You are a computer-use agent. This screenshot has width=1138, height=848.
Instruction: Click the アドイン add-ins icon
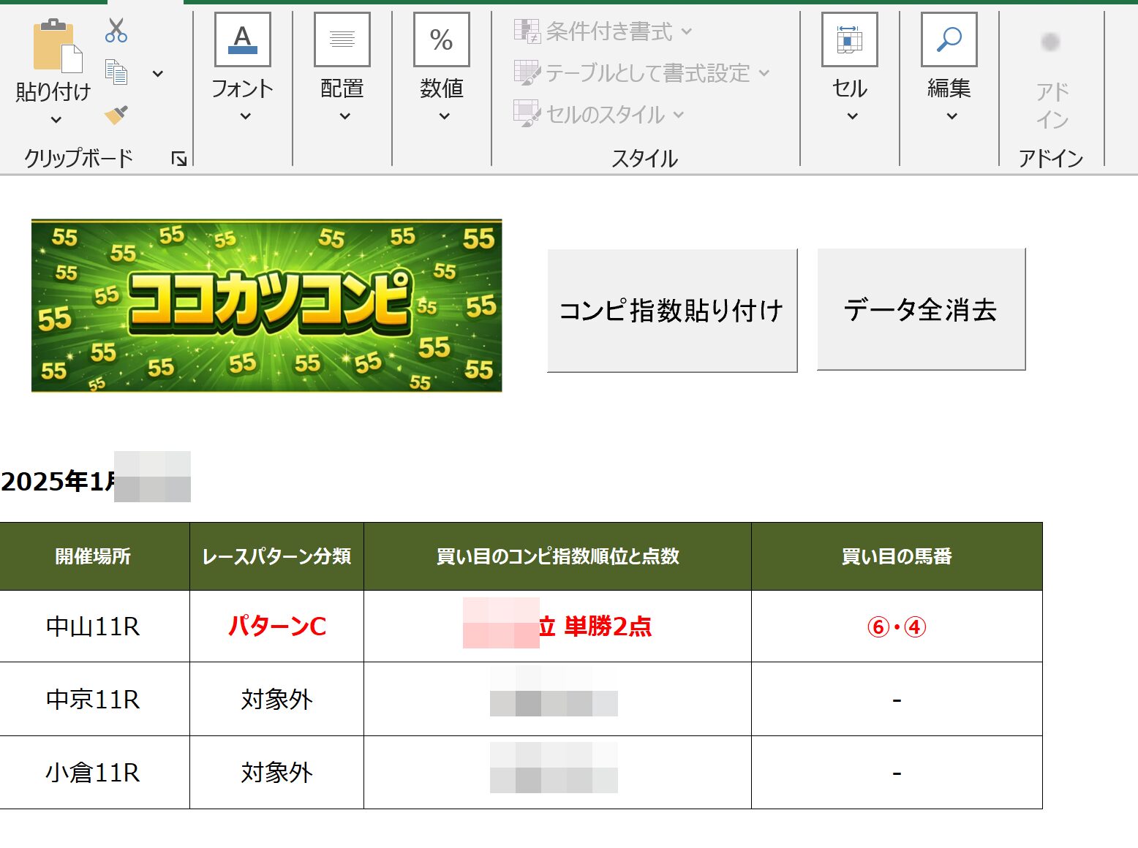click(x=1050, y=42)
